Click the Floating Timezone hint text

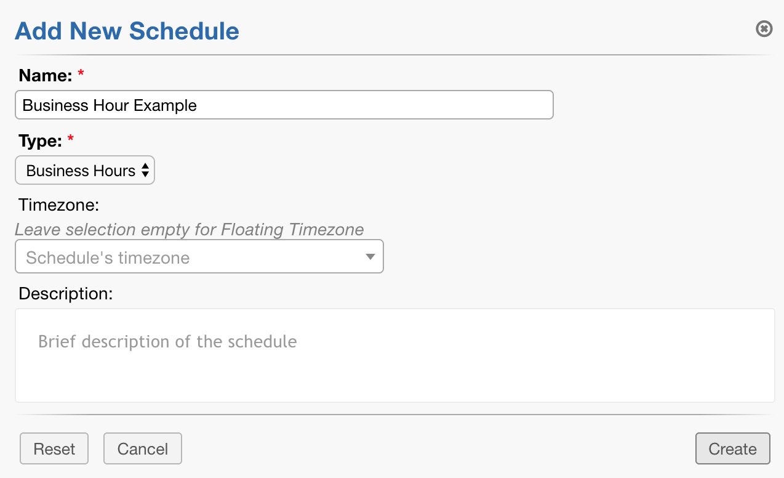pyautogui.click(x=189, y=230)
